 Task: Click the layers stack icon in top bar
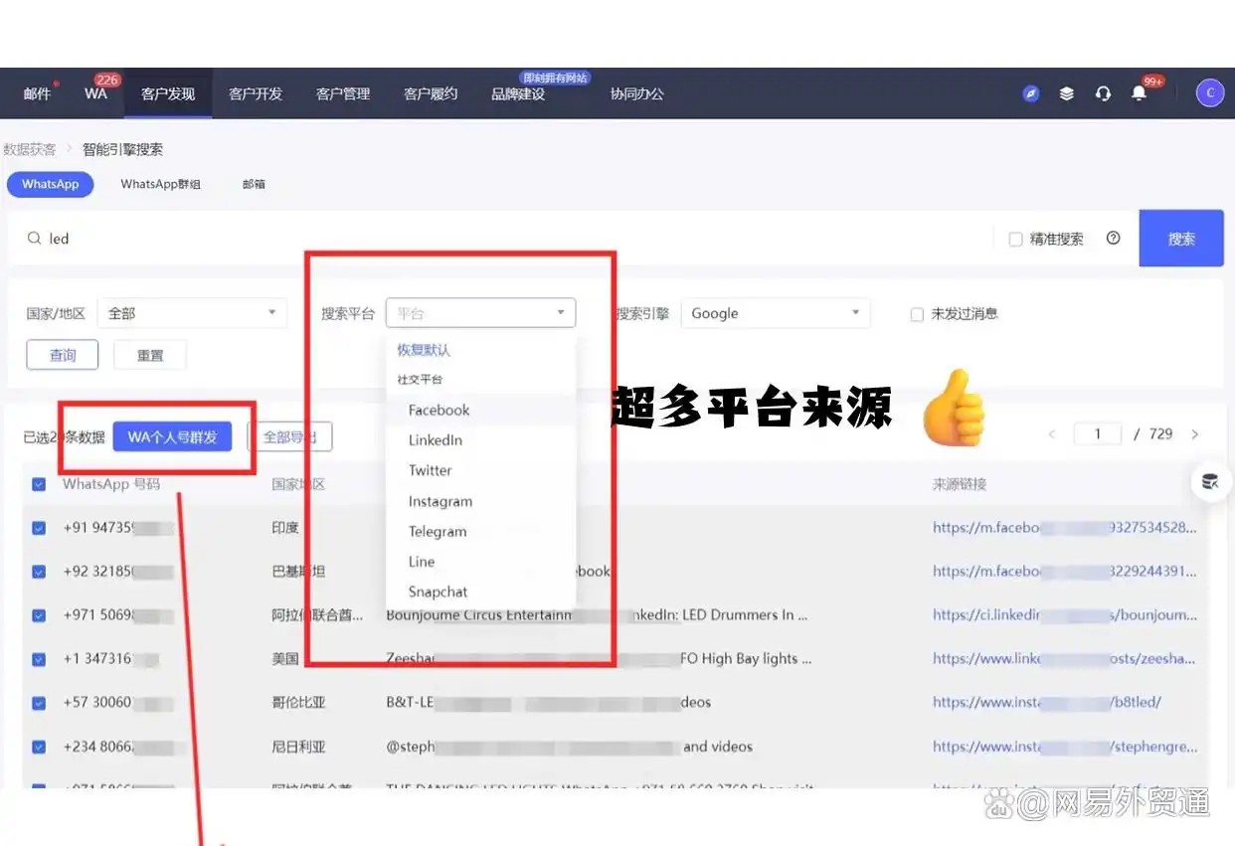(x=1067, y=93)
